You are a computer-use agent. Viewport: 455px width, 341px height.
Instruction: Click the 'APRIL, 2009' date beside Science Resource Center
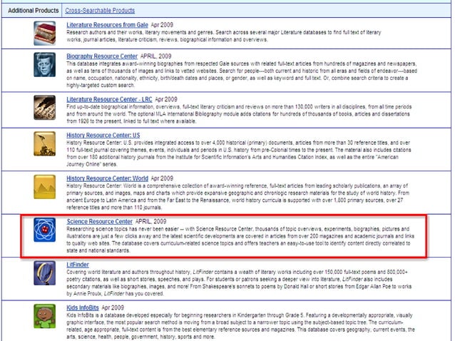151,221
